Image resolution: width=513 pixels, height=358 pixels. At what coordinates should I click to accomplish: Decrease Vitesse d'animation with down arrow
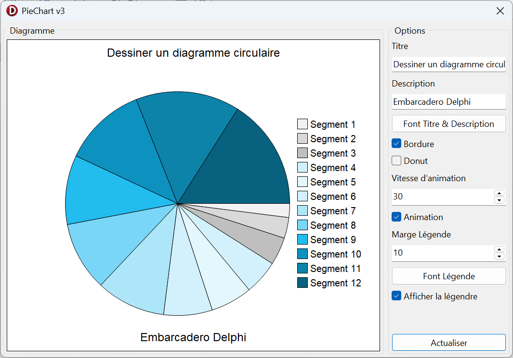tap(499, 200)
